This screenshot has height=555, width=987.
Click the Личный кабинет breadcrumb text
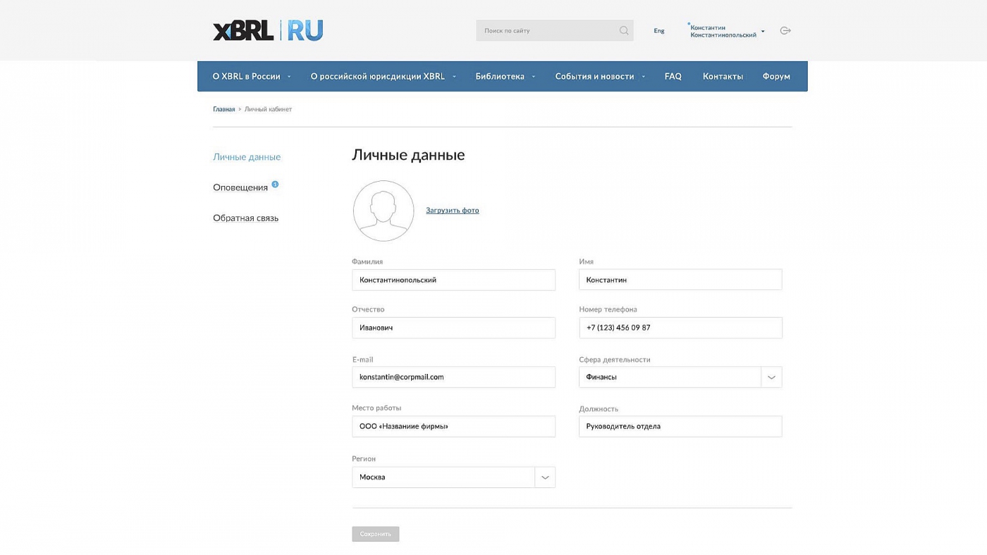point(268,109)
